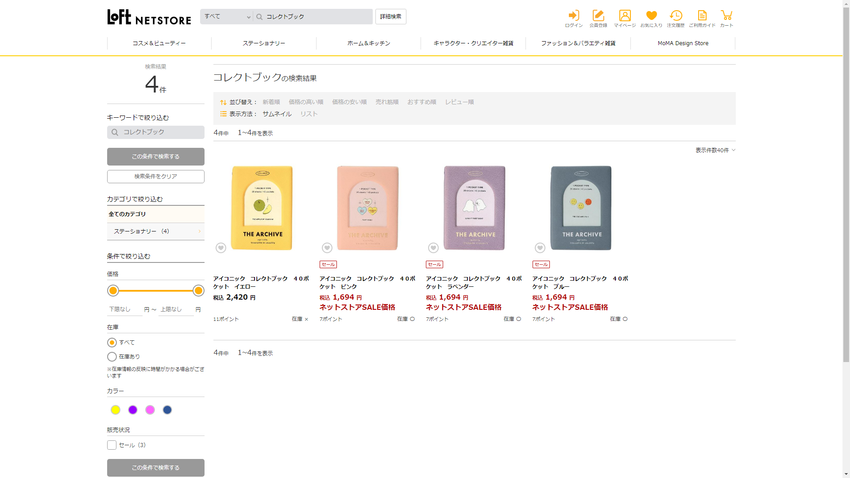This screenshot has height=478, width=850.
Task: Click the blue Collect Book thumbnail
Action: pos(581,208)
